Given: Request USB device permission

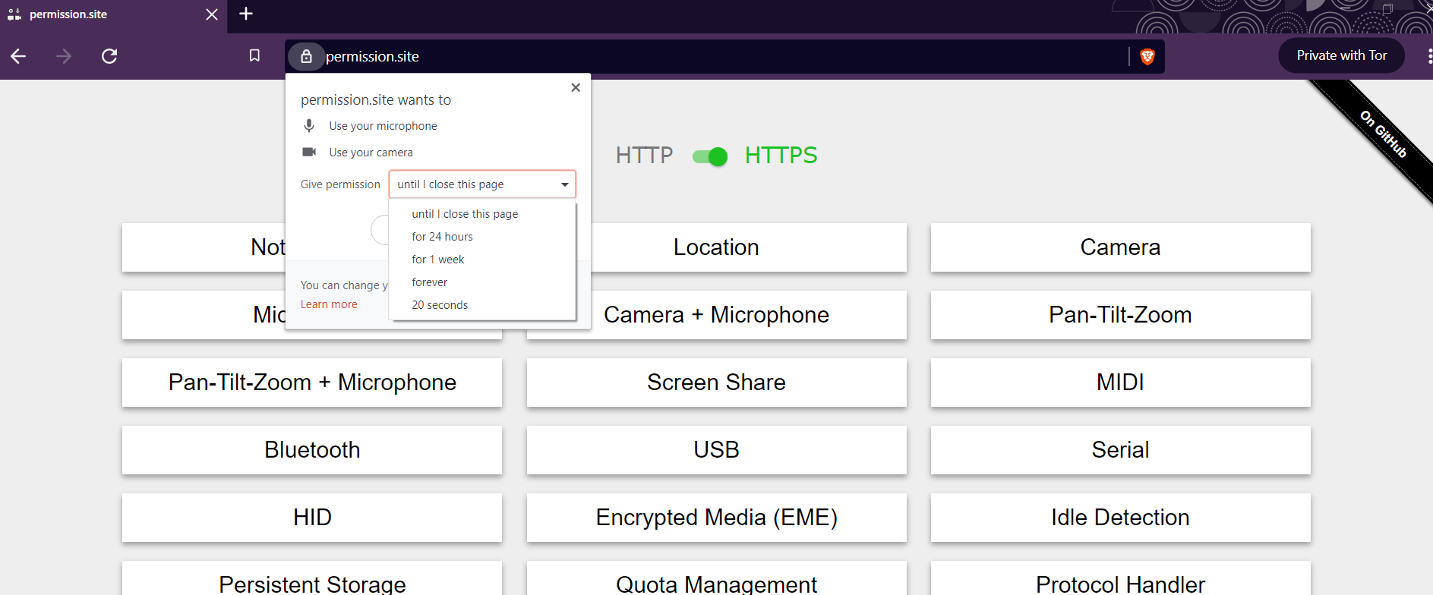Looking at the screenshot, I should tap(716, 450).
